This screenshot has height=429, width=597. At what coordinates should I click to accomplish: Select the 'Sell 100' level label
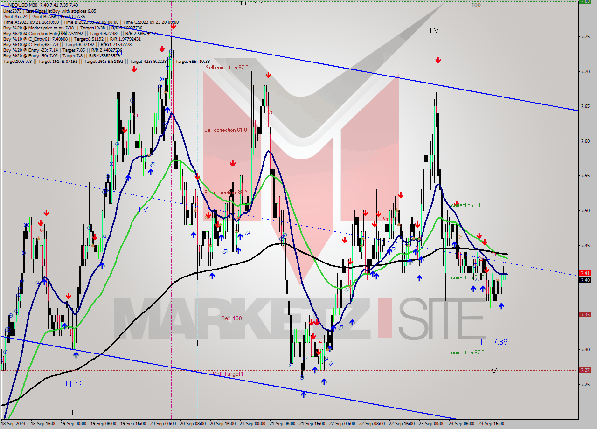(x=231, y=318)
